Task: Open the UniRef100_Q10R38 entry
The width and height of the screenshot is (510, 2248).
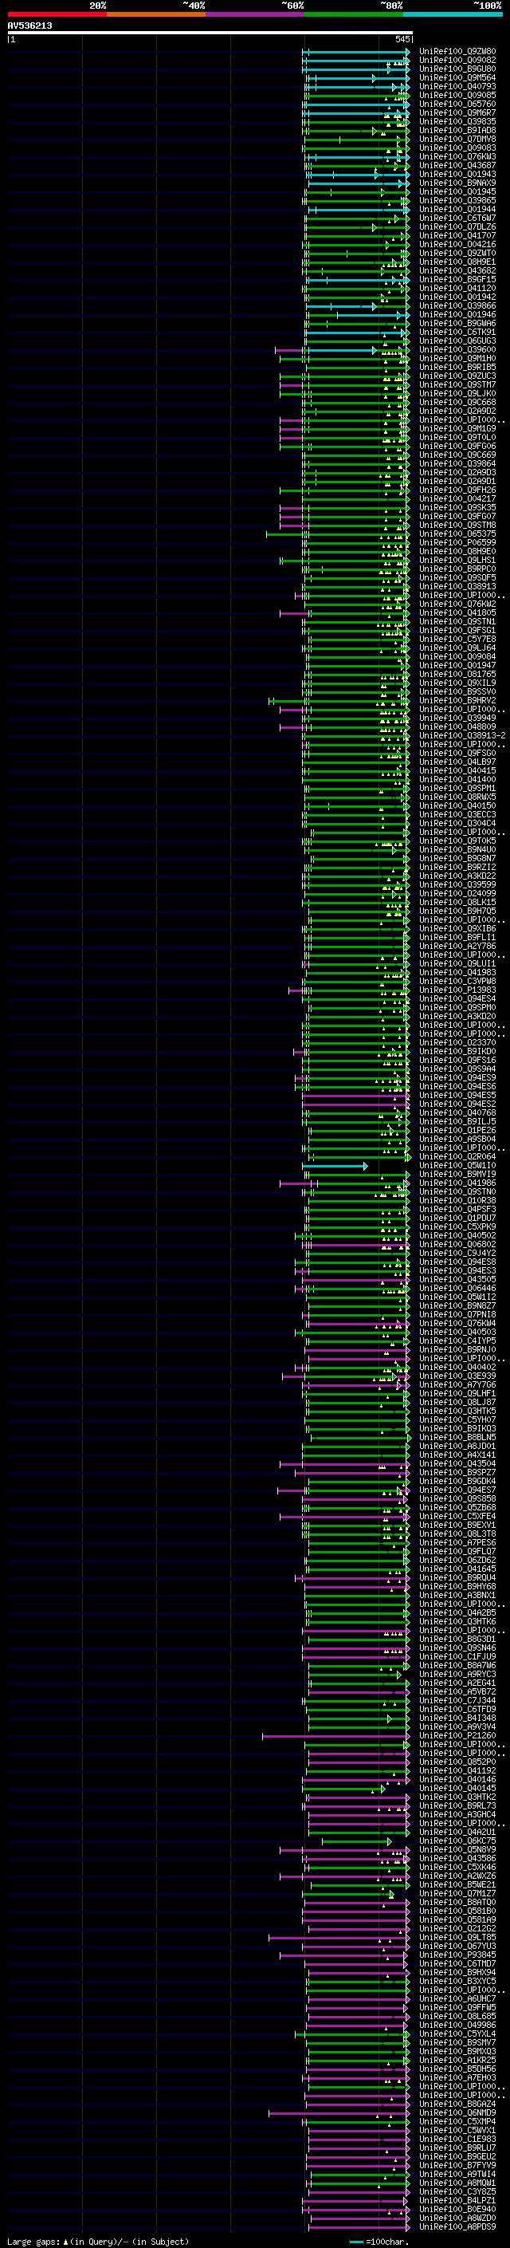Action: 457,1201
